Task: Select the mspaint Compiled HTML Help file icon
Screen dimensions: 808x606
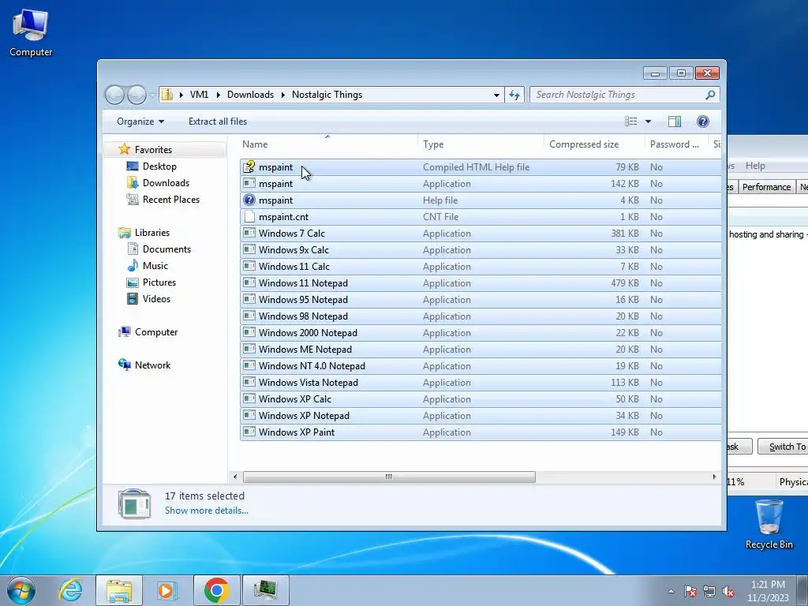Action: coord(249,167)
